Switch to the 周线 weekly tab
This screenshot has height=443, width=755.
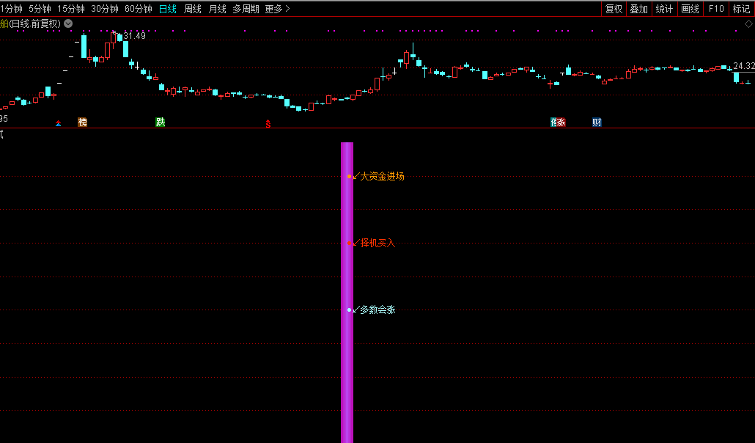tap(193, 9)
